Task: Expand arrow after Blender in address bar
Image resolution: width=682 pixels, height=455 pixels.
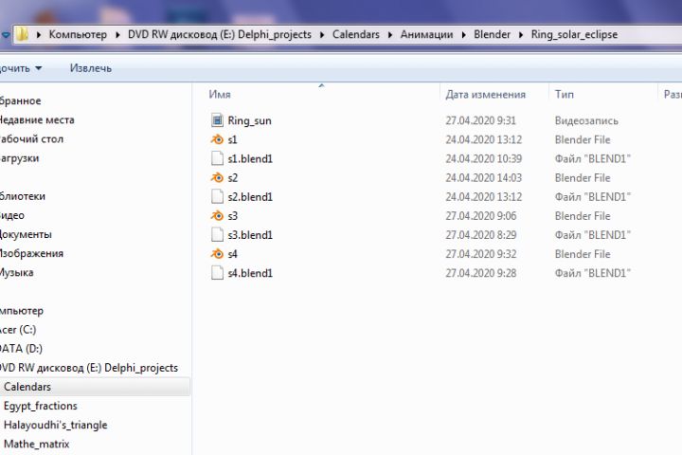Action: (521, 35)
